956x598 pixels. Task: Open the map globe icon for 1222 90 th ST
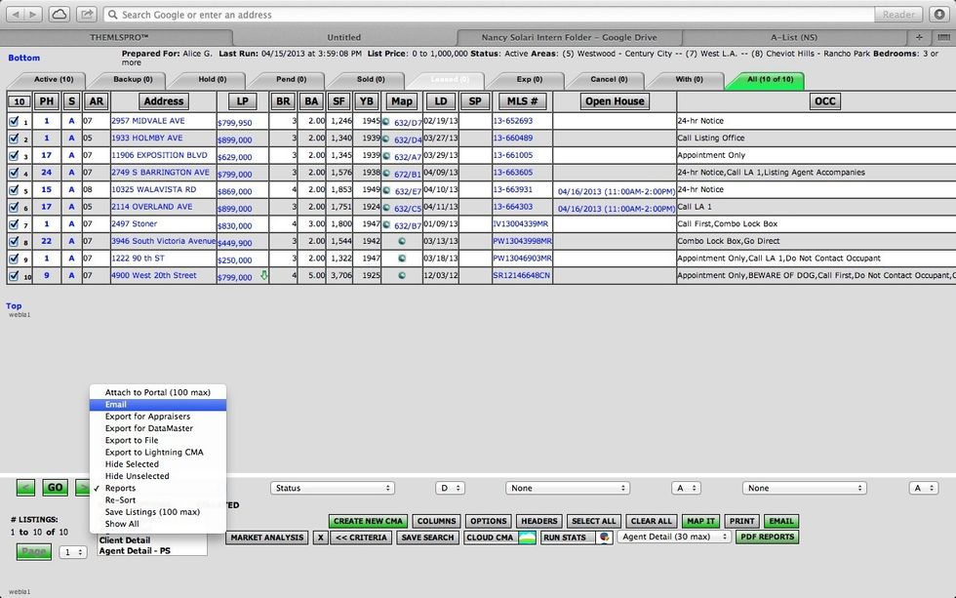point(402,259)
